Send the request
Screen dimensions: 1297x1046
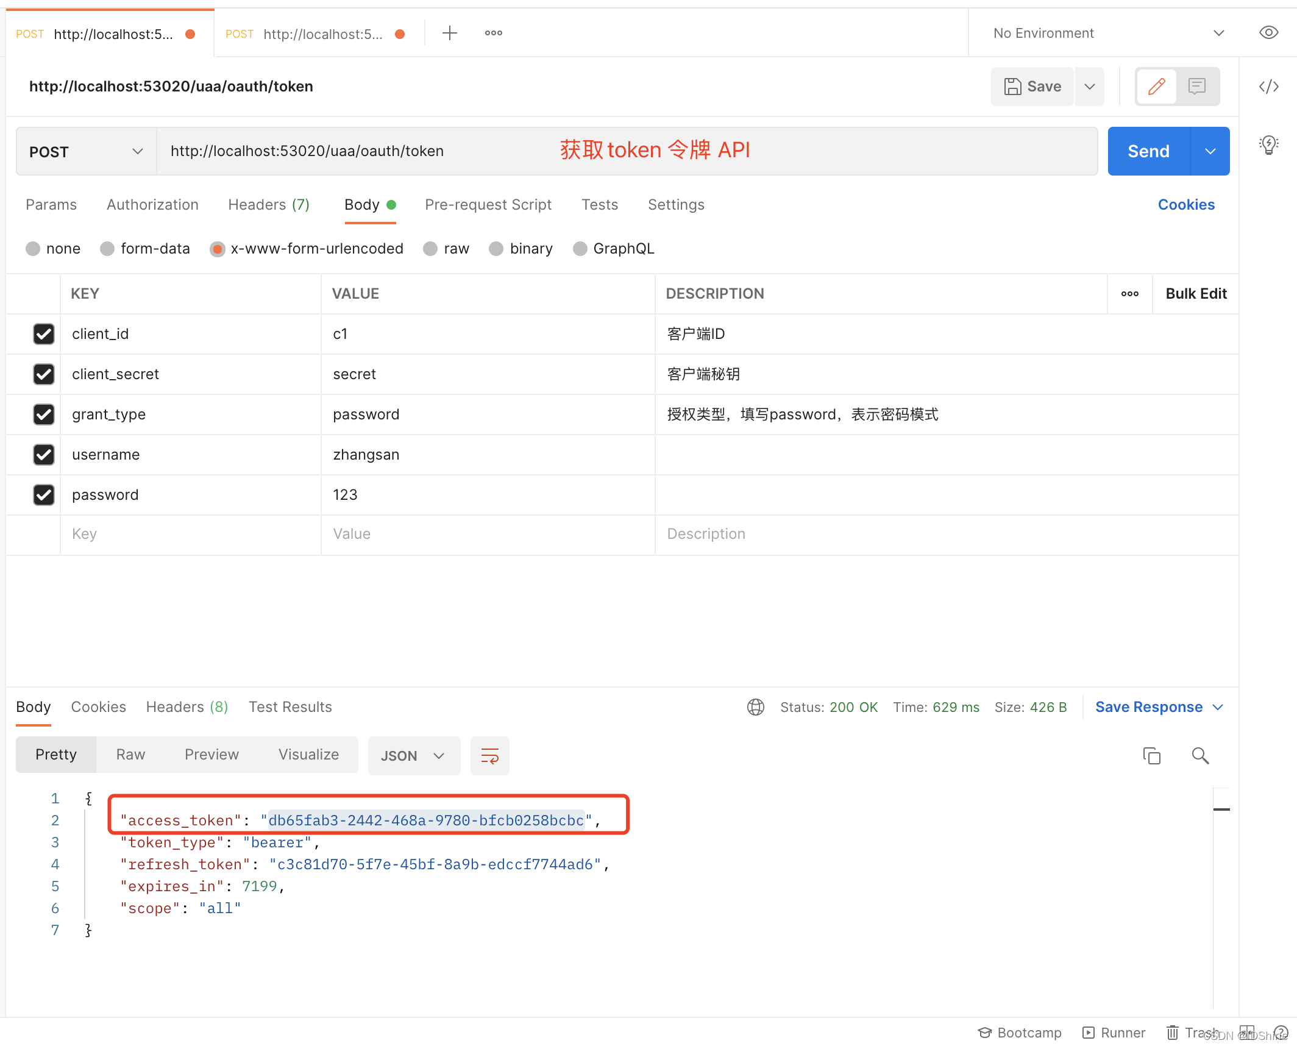click(1148, 151)
